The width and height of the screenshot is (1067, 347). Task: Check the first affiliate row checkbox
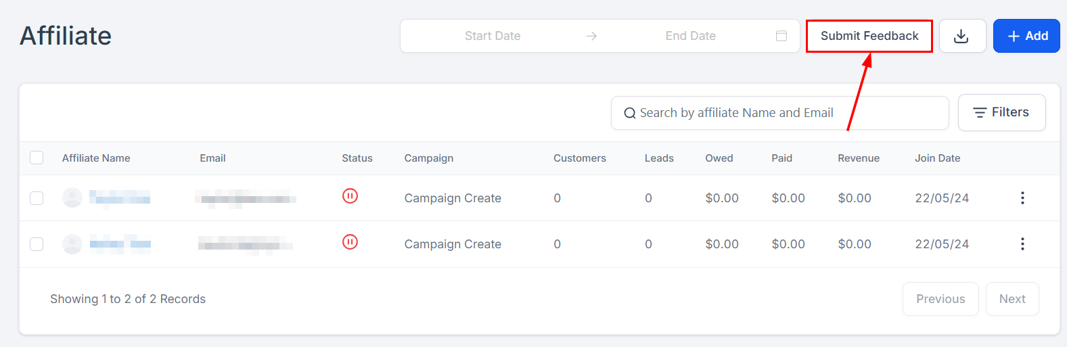coord(37,198)
